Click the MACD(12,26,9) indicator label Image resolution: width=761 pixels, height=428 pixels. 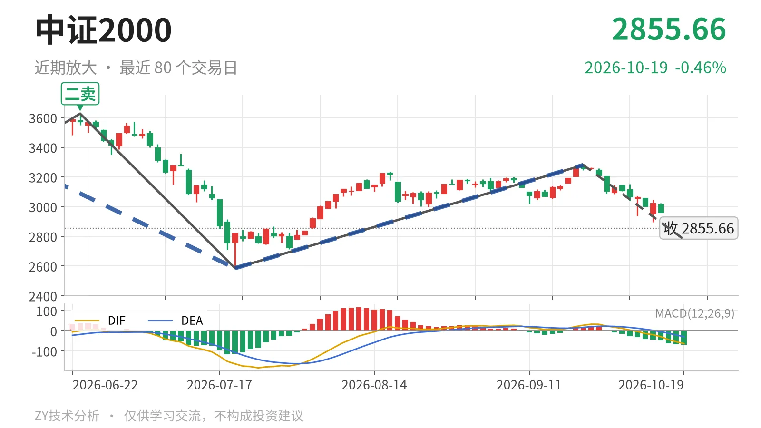pyautogui.click(x=694, y=313)
